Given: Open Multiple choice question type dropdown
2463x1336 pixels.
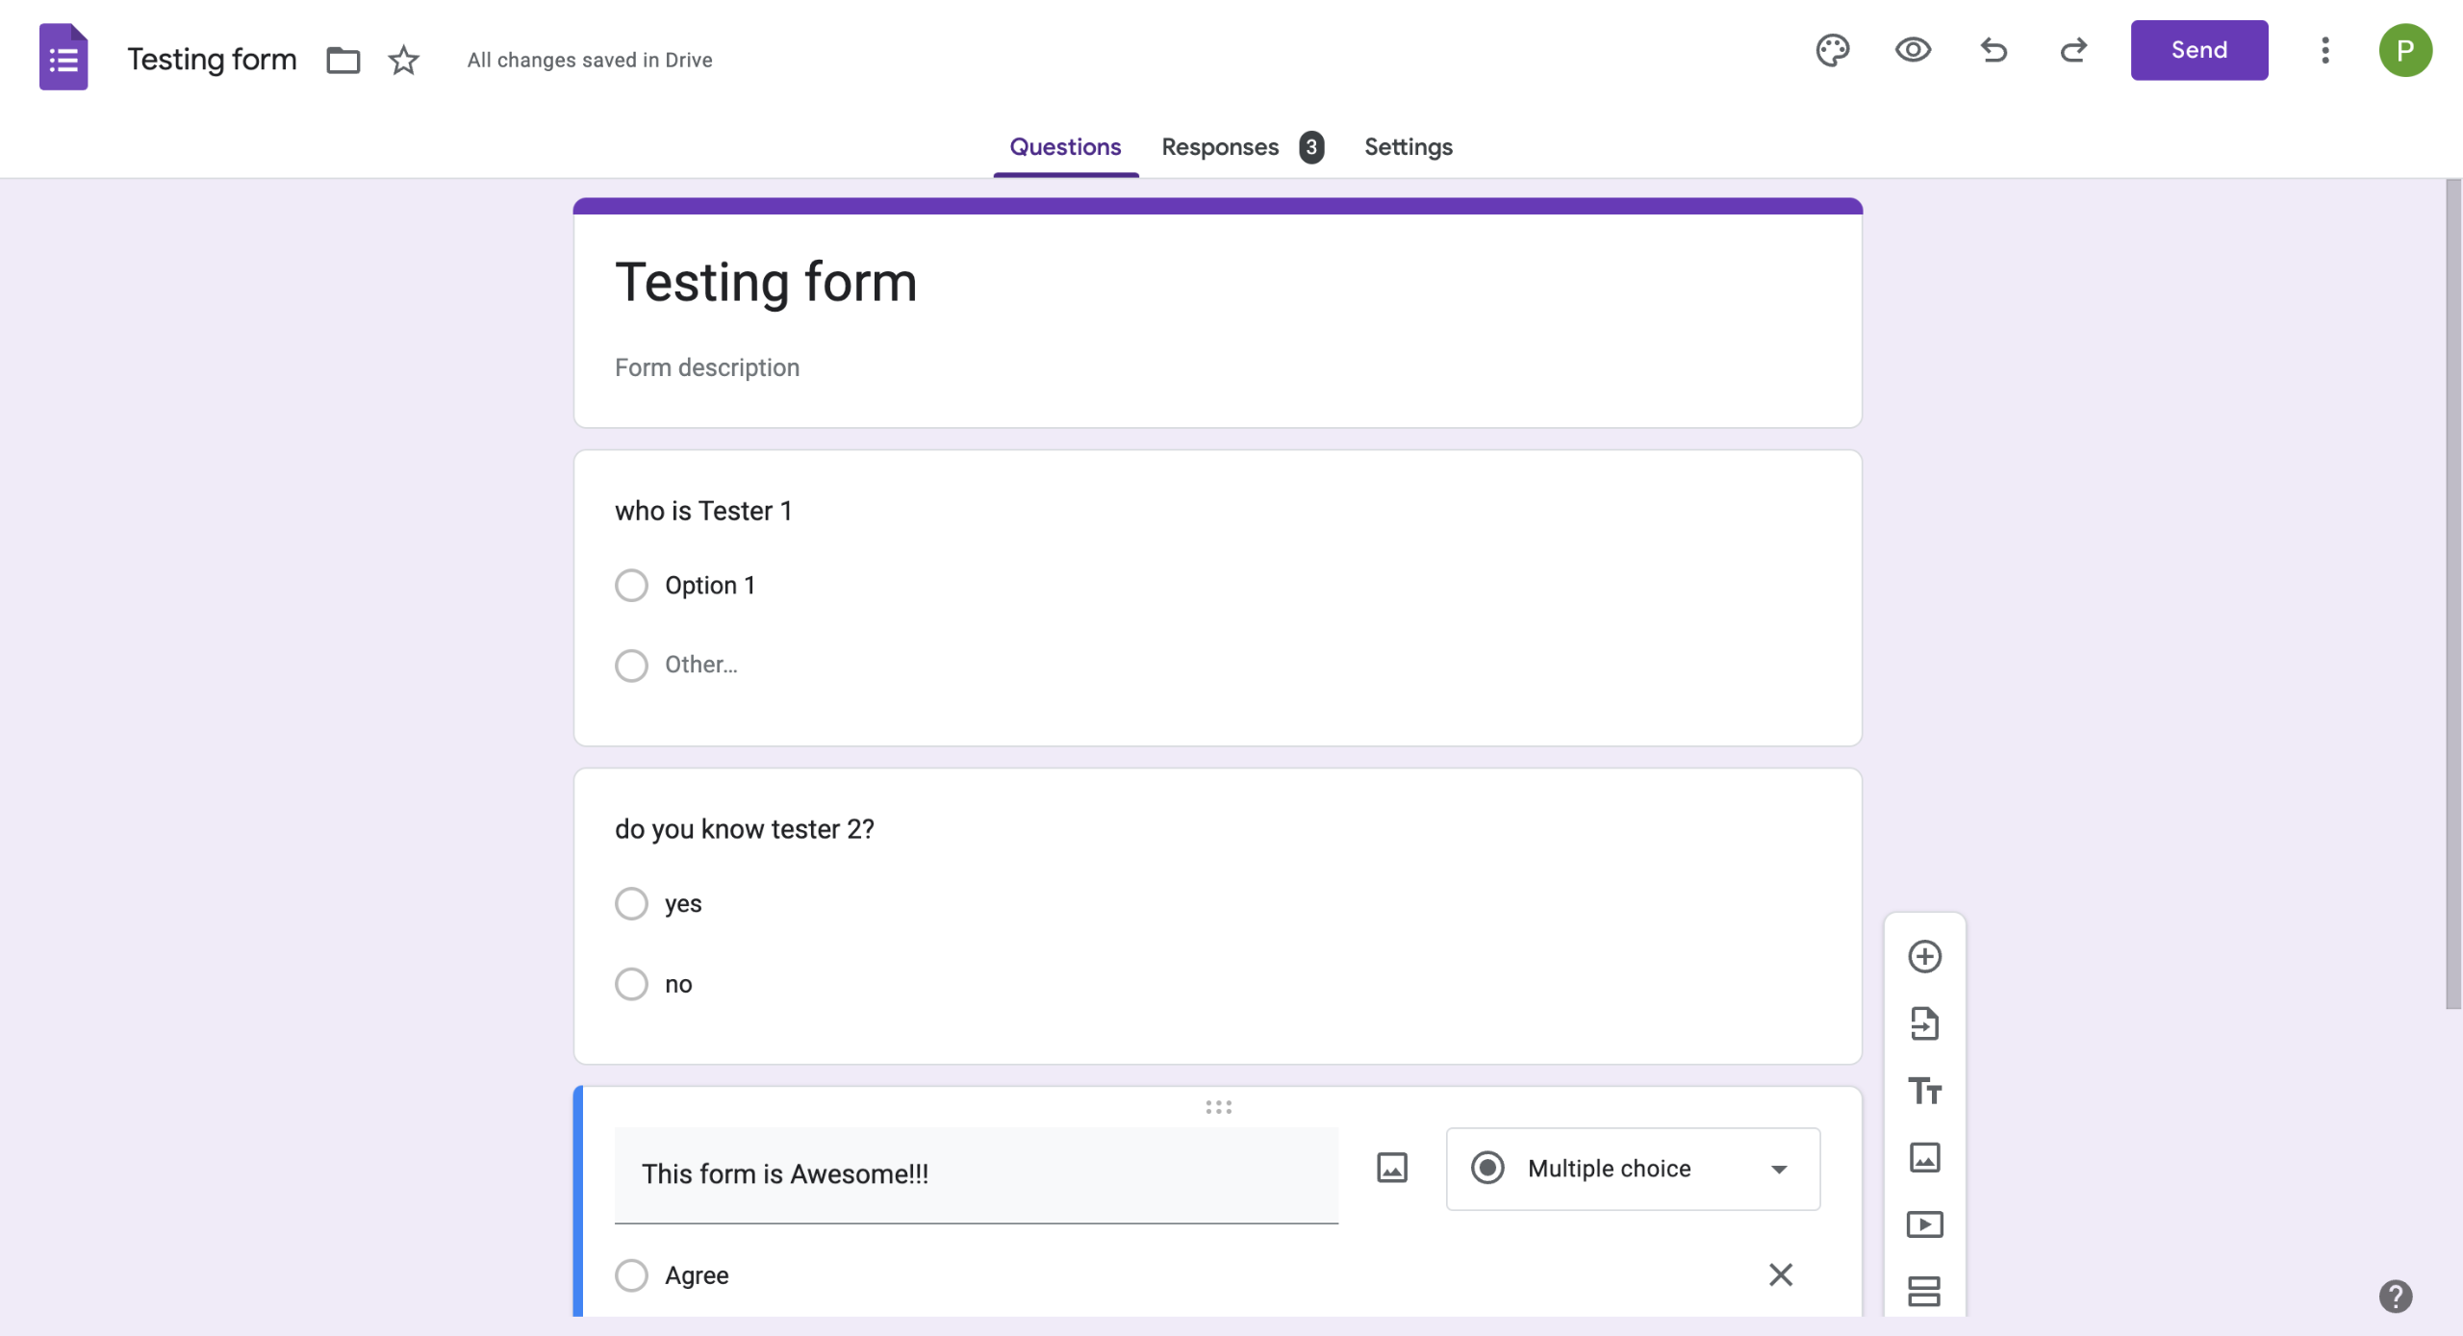Looking at the screenshot, I should pyautogui.click(x=1633, y=1169).
